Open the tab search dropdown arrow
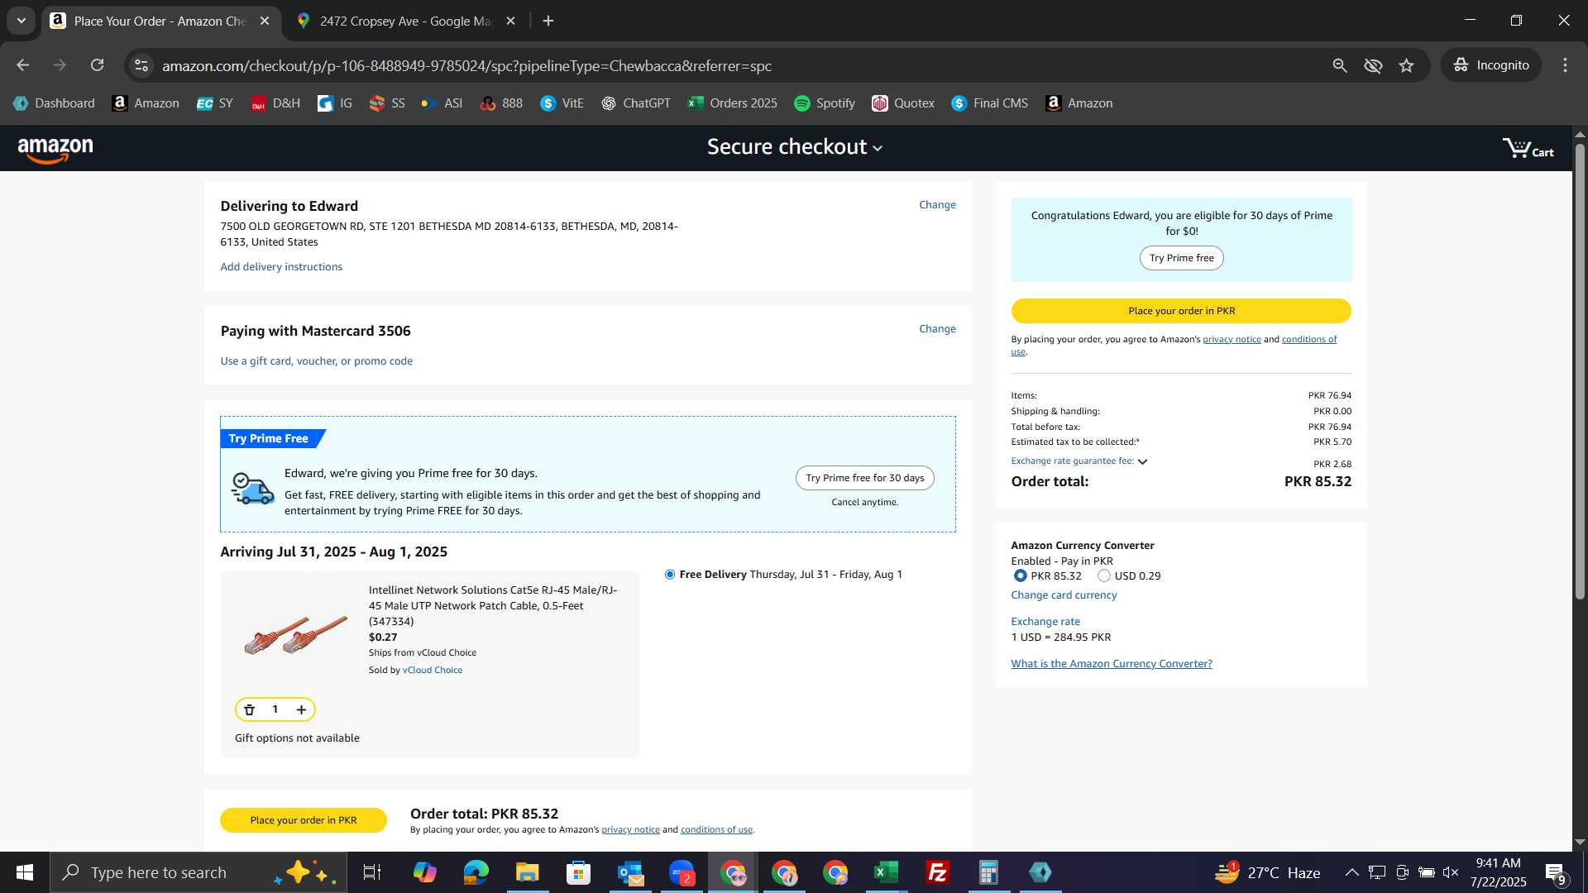 tap(22, 21)
